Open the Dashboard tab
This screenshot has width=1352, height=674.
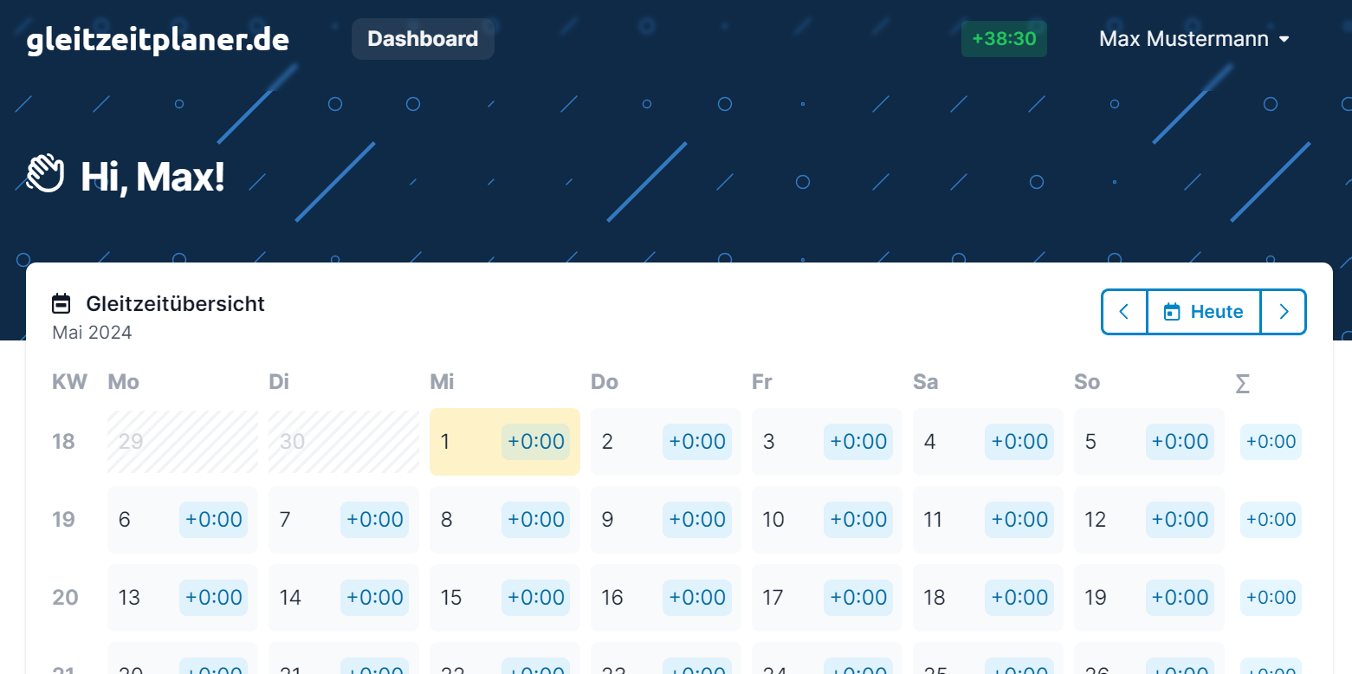423,39
